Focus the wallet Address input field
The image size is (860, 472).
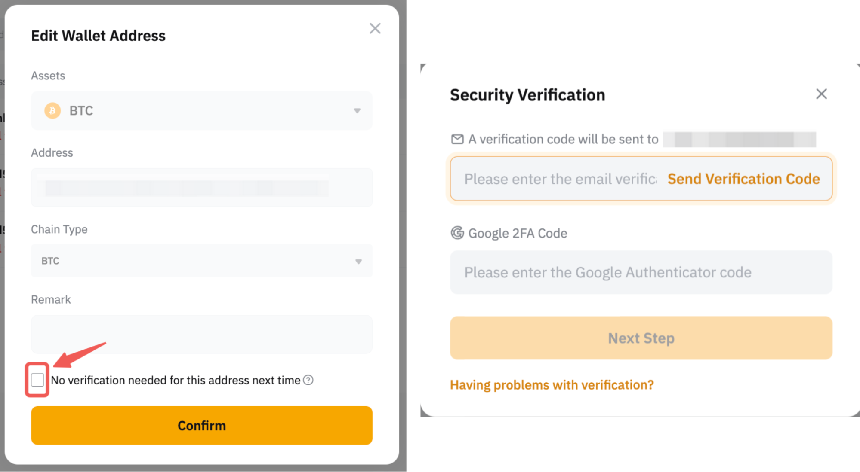point(201,188)
